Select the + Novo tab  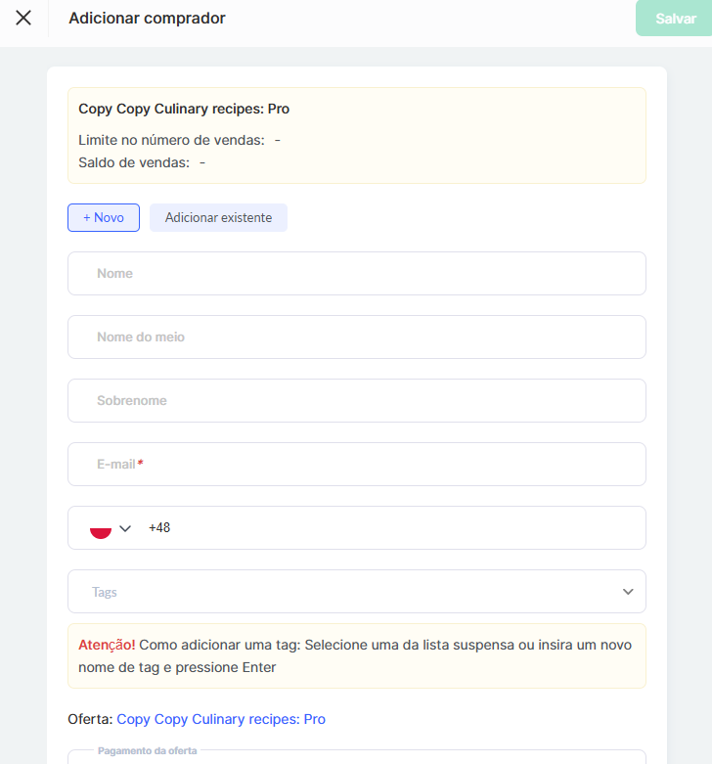tap(104, 217)
